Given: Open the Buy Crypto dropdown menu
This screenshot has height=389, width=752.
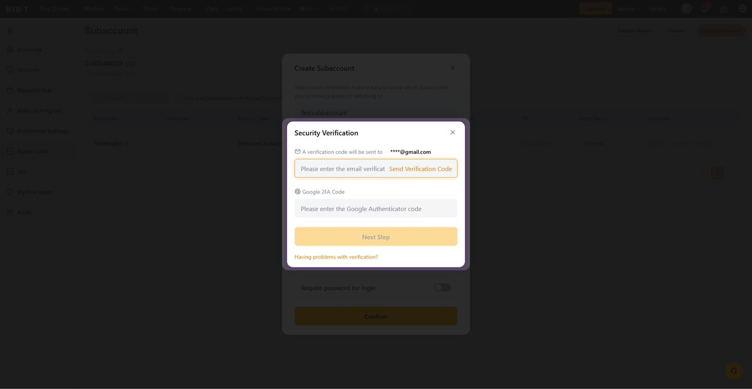Looking at the screenshot, I should [x=57, y=9].
